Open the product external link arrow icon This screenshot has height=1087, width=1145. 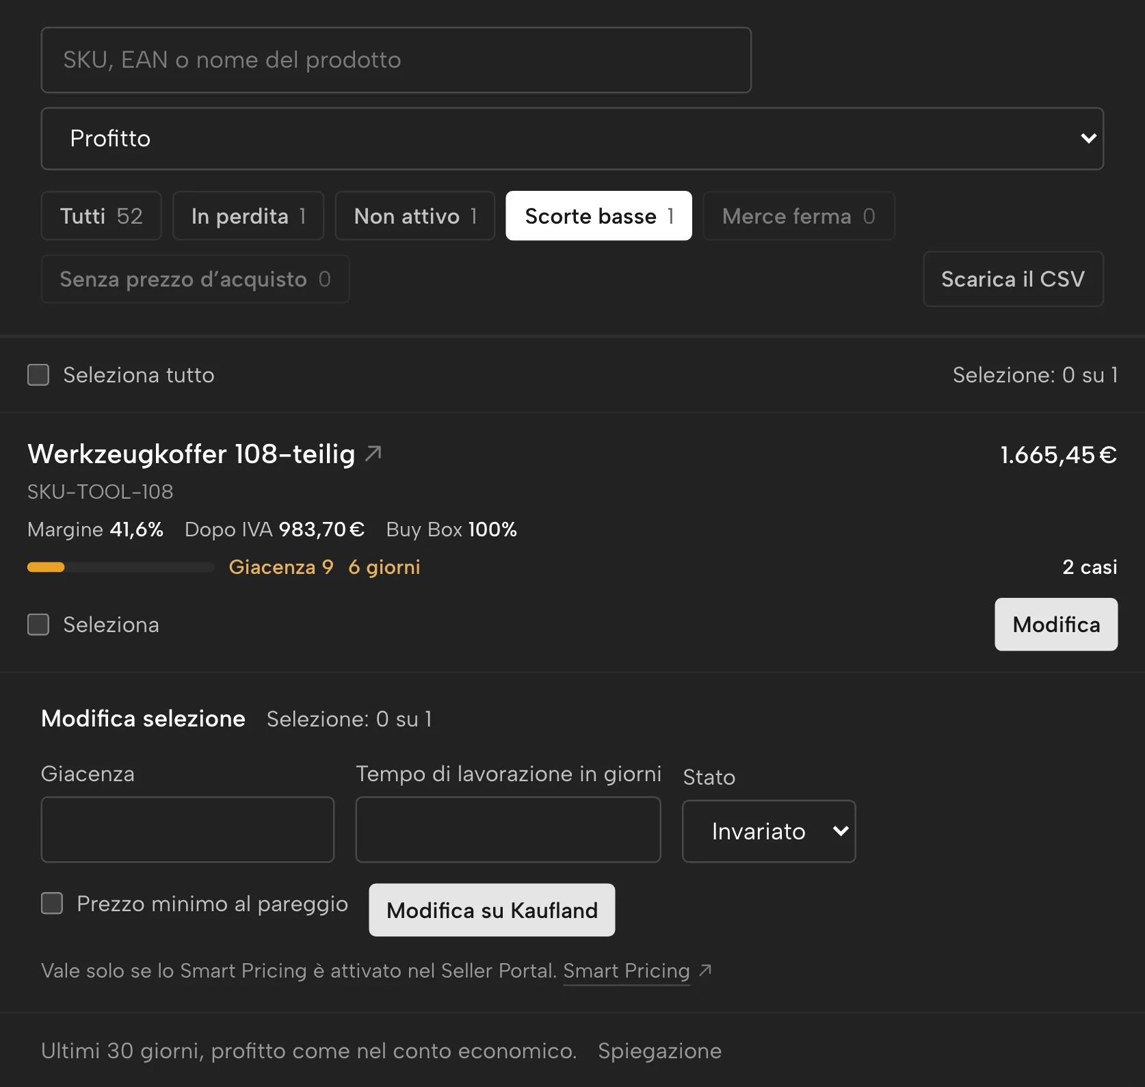tap(373, 453)
